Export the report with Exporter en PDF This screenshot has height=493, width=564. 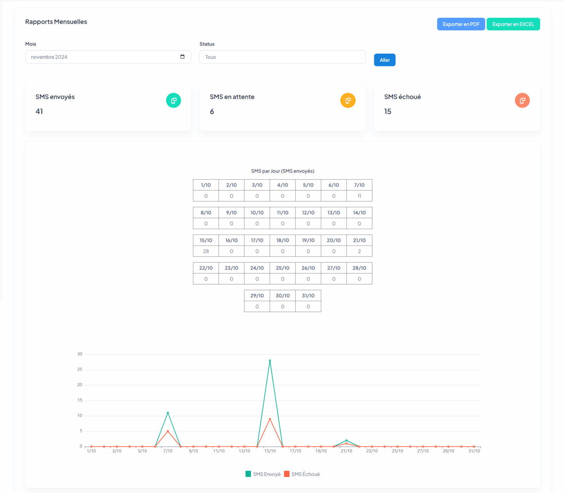point(461,24)
